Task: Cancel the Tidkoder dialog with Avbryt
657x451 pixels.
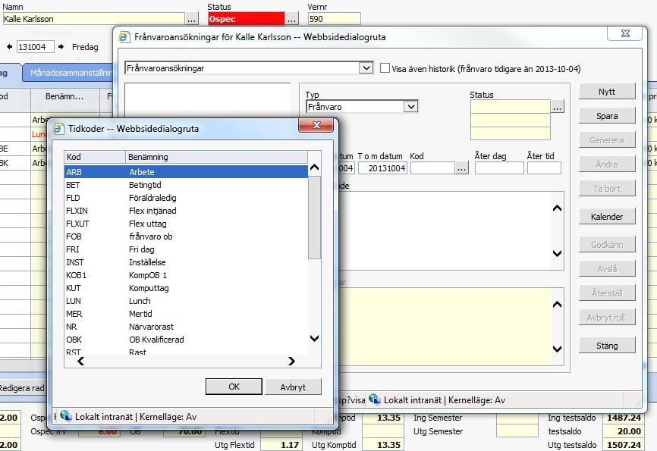Action: [x=293, y=387]
